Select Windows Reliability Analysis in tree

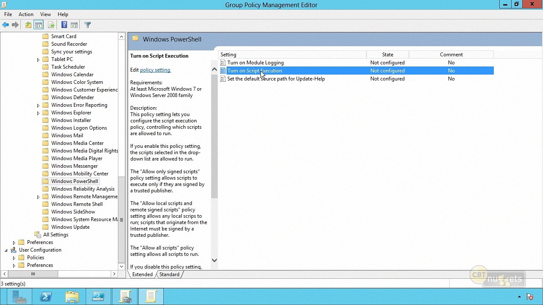[83, 189]
